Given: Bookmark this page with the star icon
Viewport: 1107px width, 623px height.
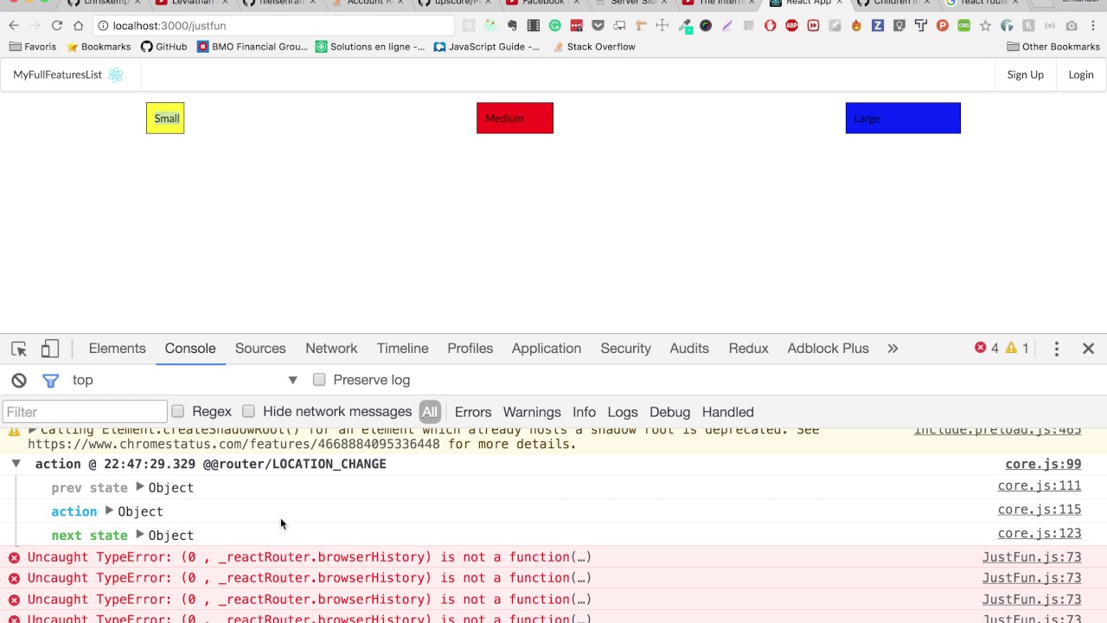Looking at the screenshot, I should coord(985,26).
